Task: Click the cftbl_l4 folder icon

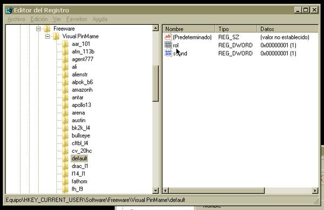Action: [x=65, y=143]
